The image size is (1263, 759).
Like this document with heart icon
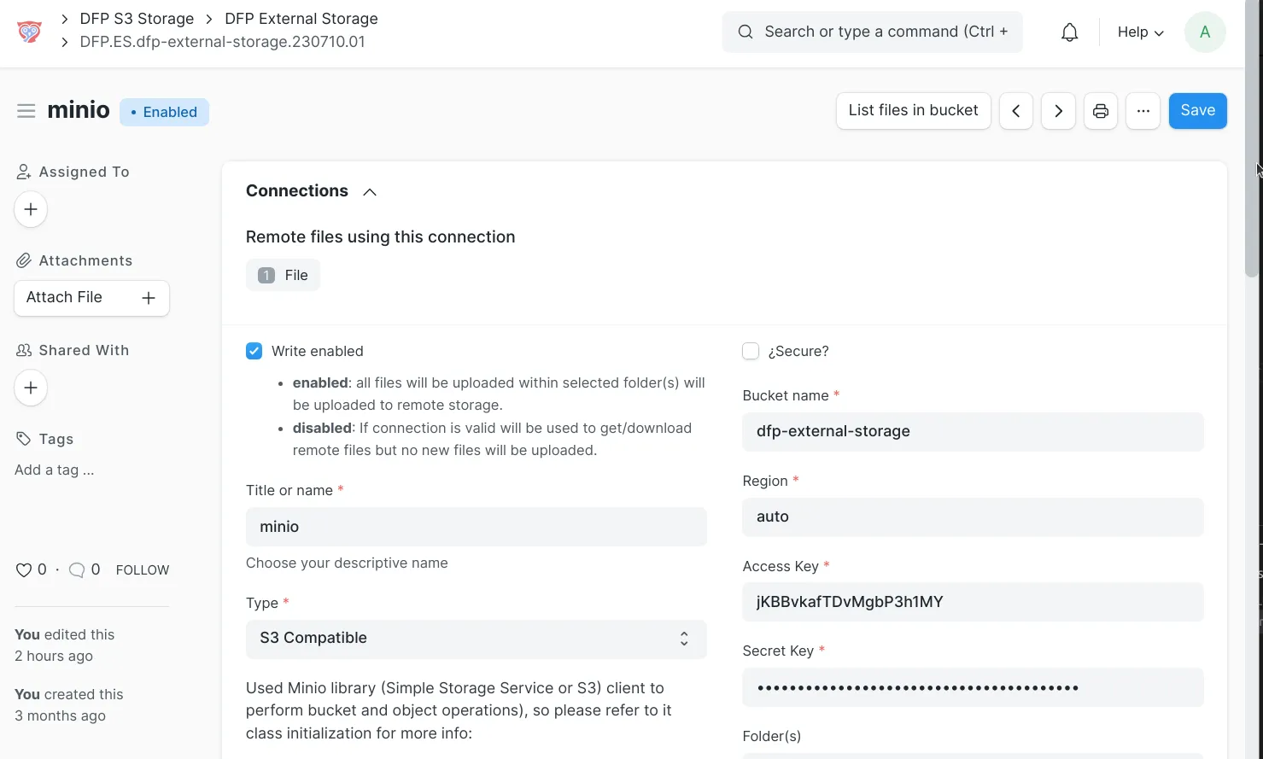pos(24,569)
